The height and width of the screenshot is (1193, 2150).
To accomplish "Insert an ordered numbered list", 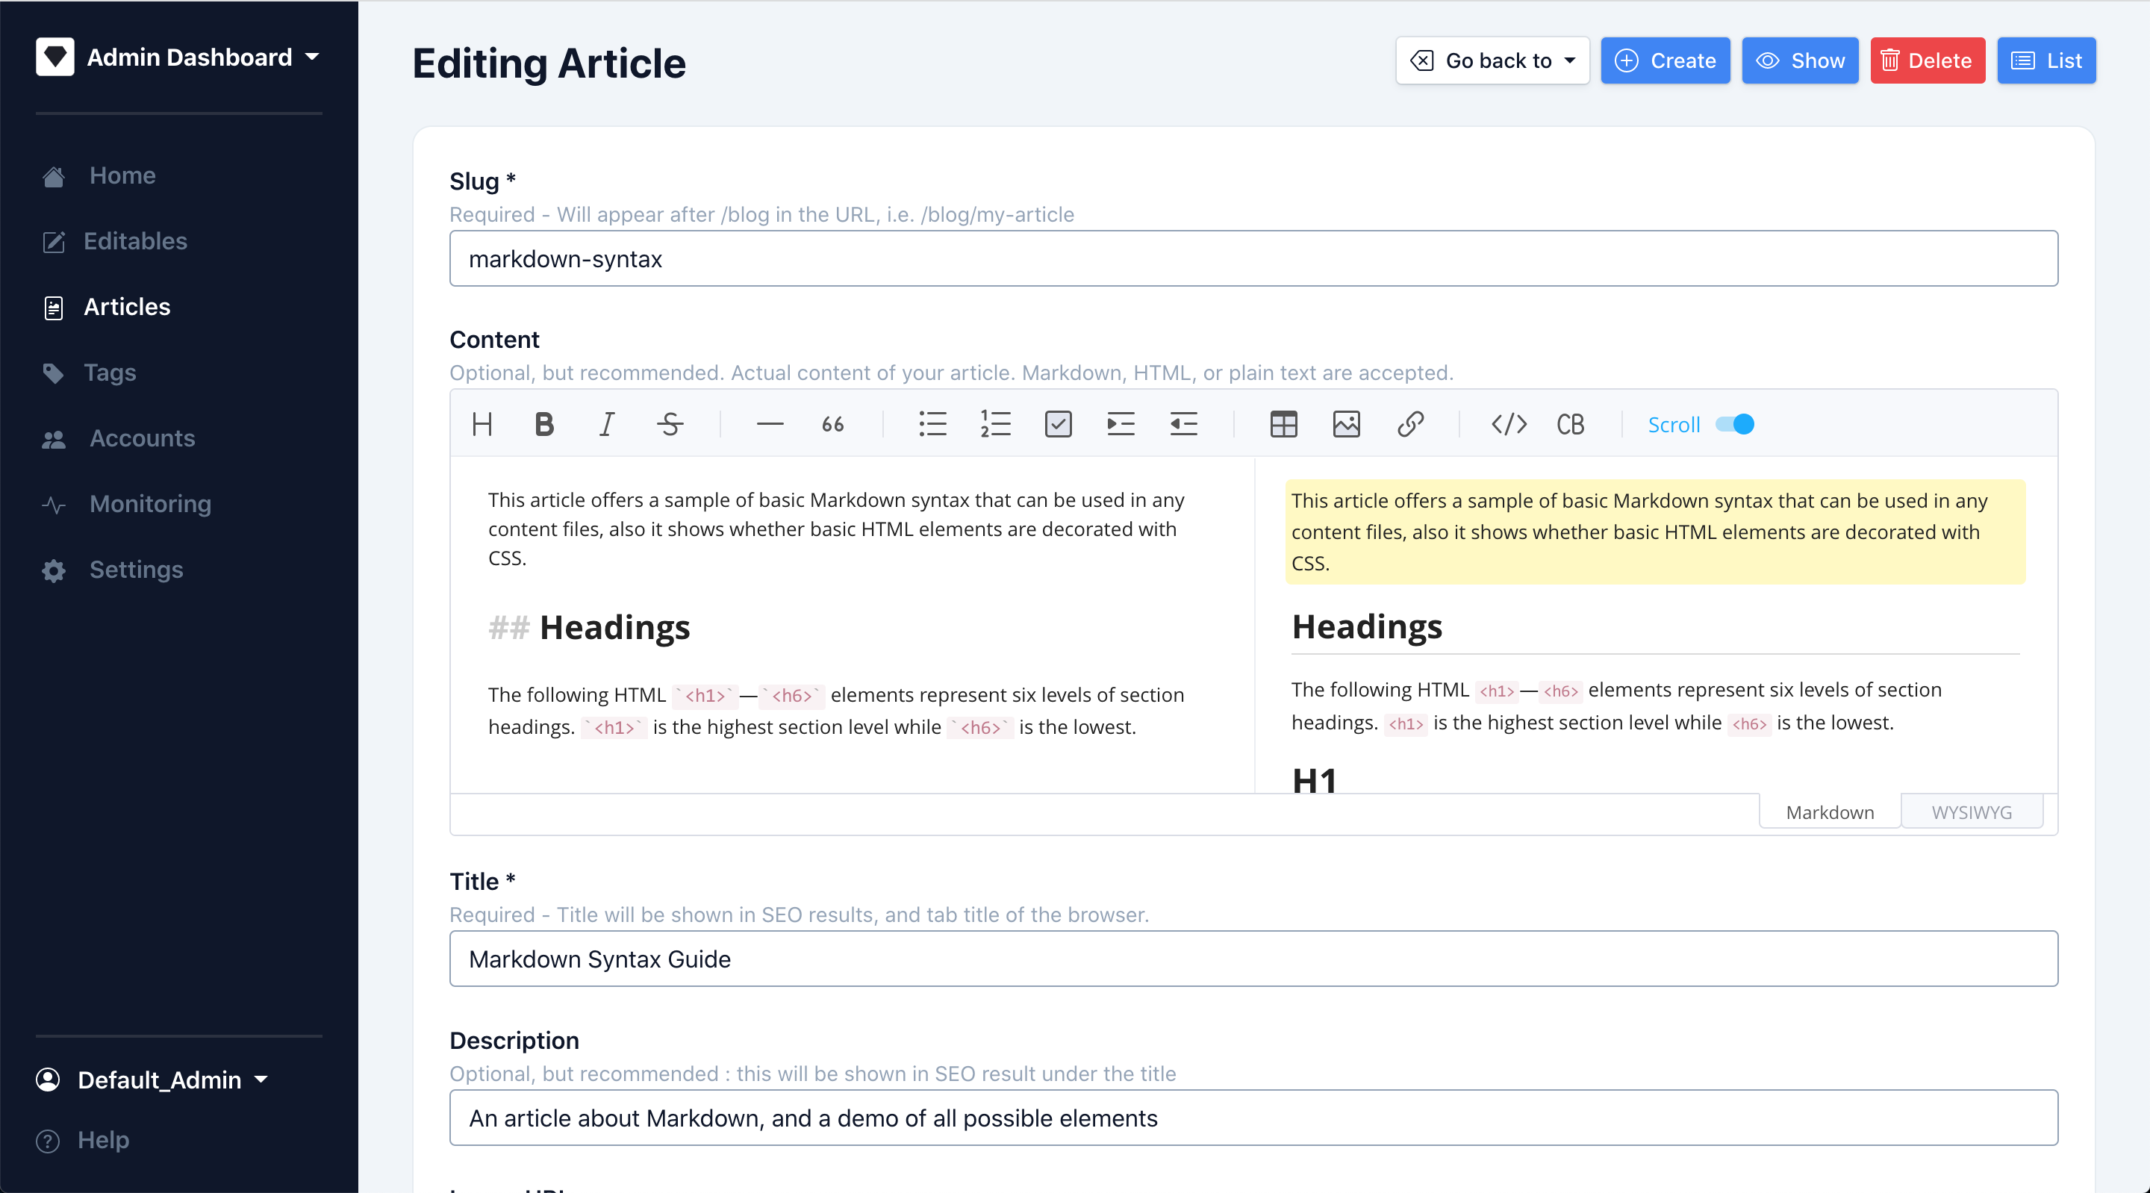I will point(995,424).
